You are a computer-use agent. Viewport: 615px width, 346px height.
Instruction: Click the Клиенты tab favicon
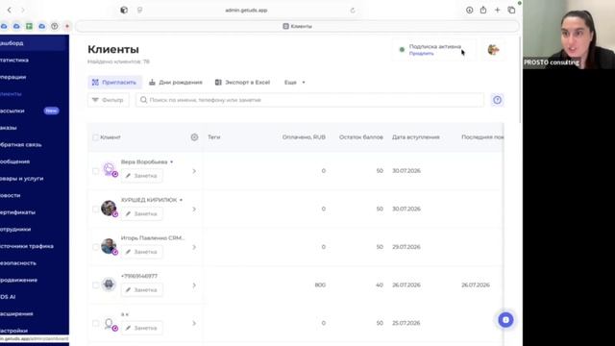point(286,26)
